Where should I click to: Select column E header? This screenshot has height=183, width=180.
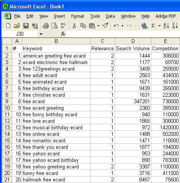(165, 41)
